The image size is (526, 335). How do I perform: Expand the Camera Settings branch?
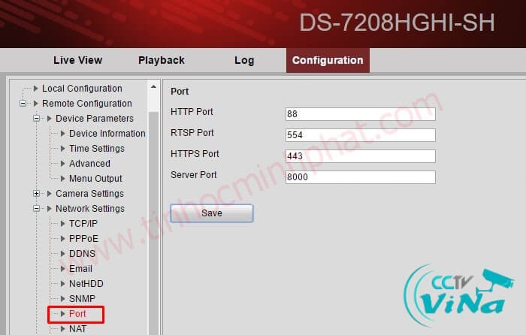(x=37, y=194)
